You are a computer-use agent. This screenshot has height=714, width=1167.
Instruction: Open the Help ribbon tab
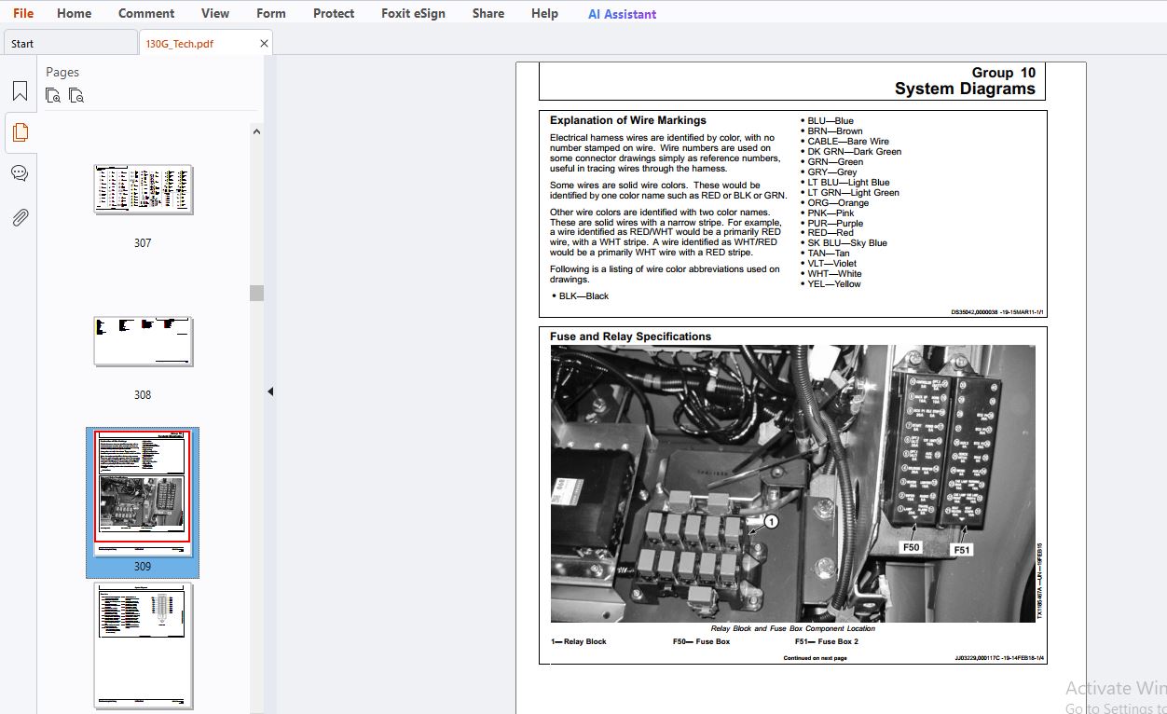(x=544, y=13)
